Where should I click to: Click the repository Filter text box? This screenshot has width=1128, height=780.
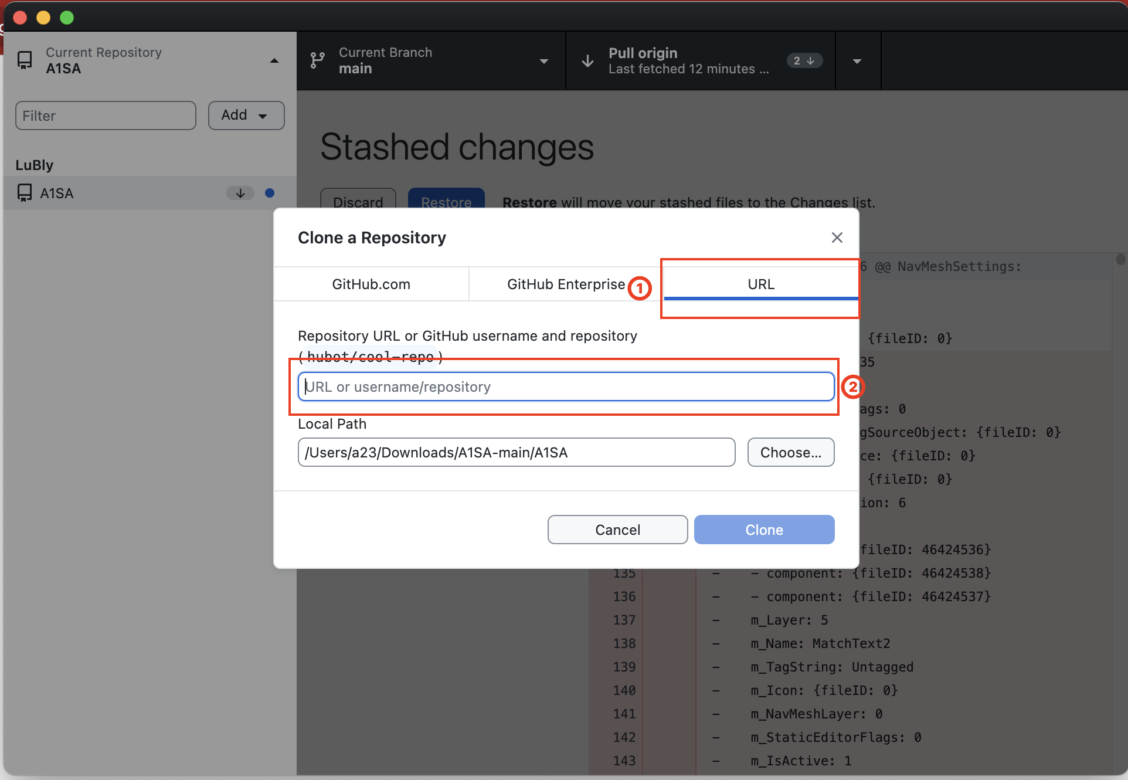pyautogui.click(x=106, y=116)
